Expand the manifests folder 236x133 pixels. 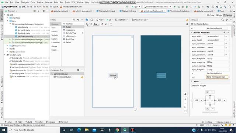tap(7, 18)
